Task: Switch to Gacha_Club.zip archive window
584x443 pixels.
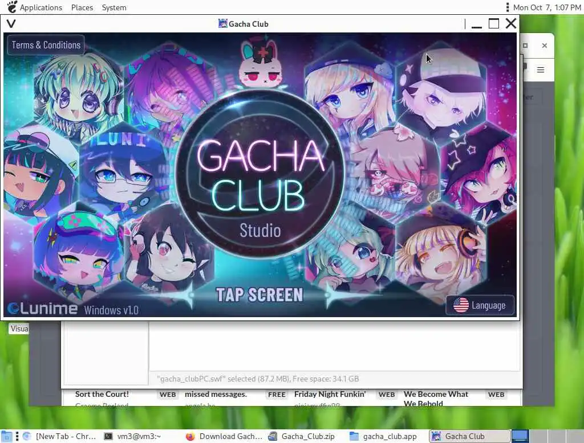Action: tap(302, 436)
